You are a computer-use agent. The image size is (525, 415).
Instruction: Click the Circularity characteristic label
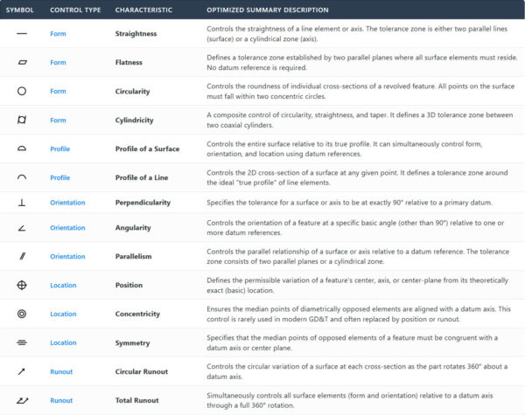coord(133,91)
